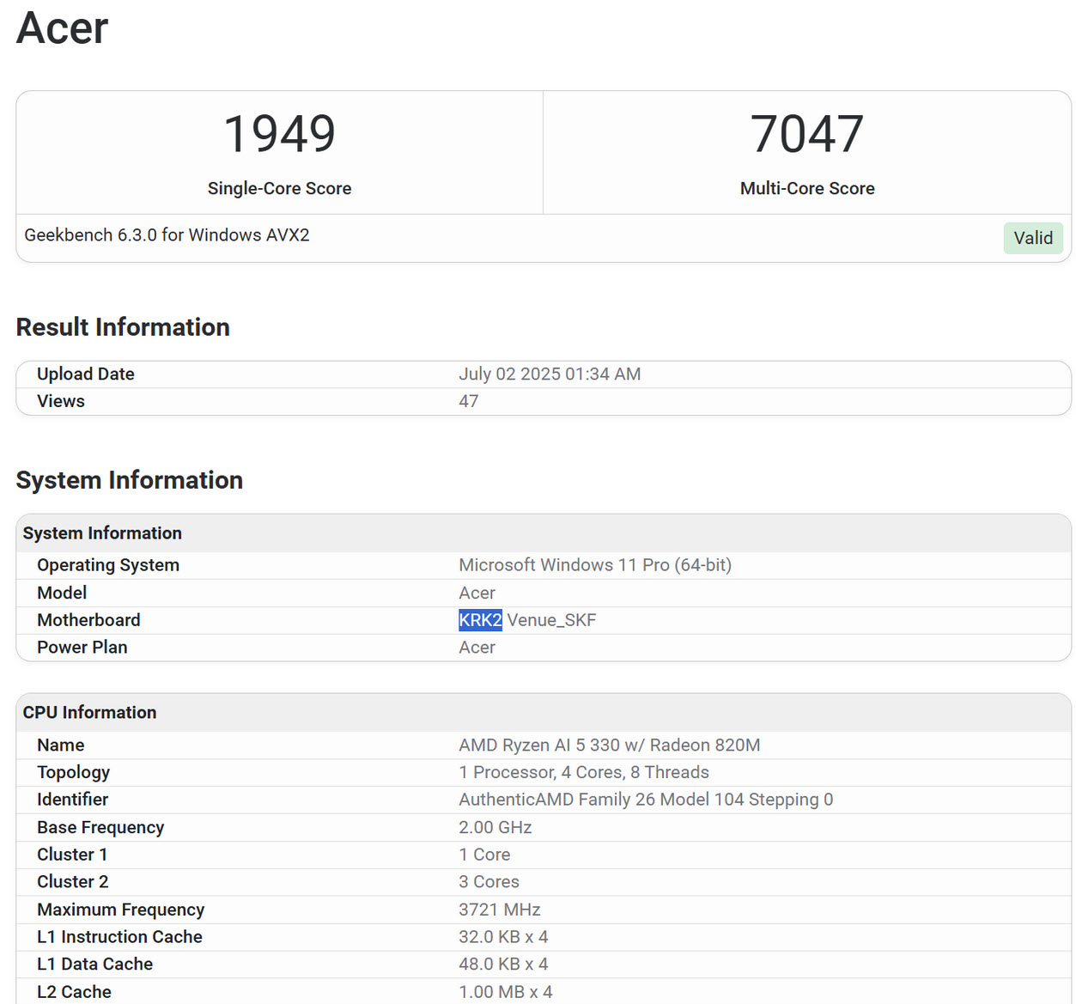The width and height of the screenshot is (1076, 1004).
Task: Click the 'Venue_SKF' motherboard text
Action: click(551, 620)
